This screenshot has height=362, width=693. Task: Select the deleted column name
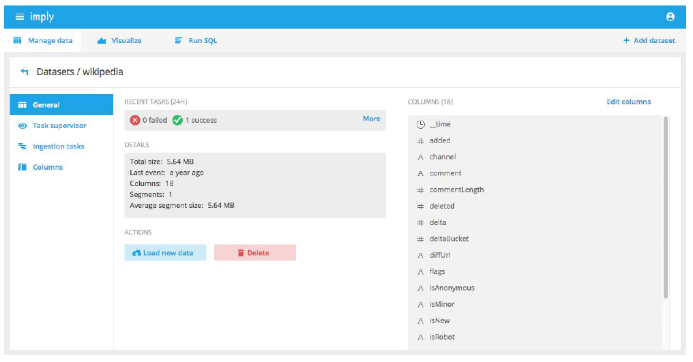(x=442, y=206)
